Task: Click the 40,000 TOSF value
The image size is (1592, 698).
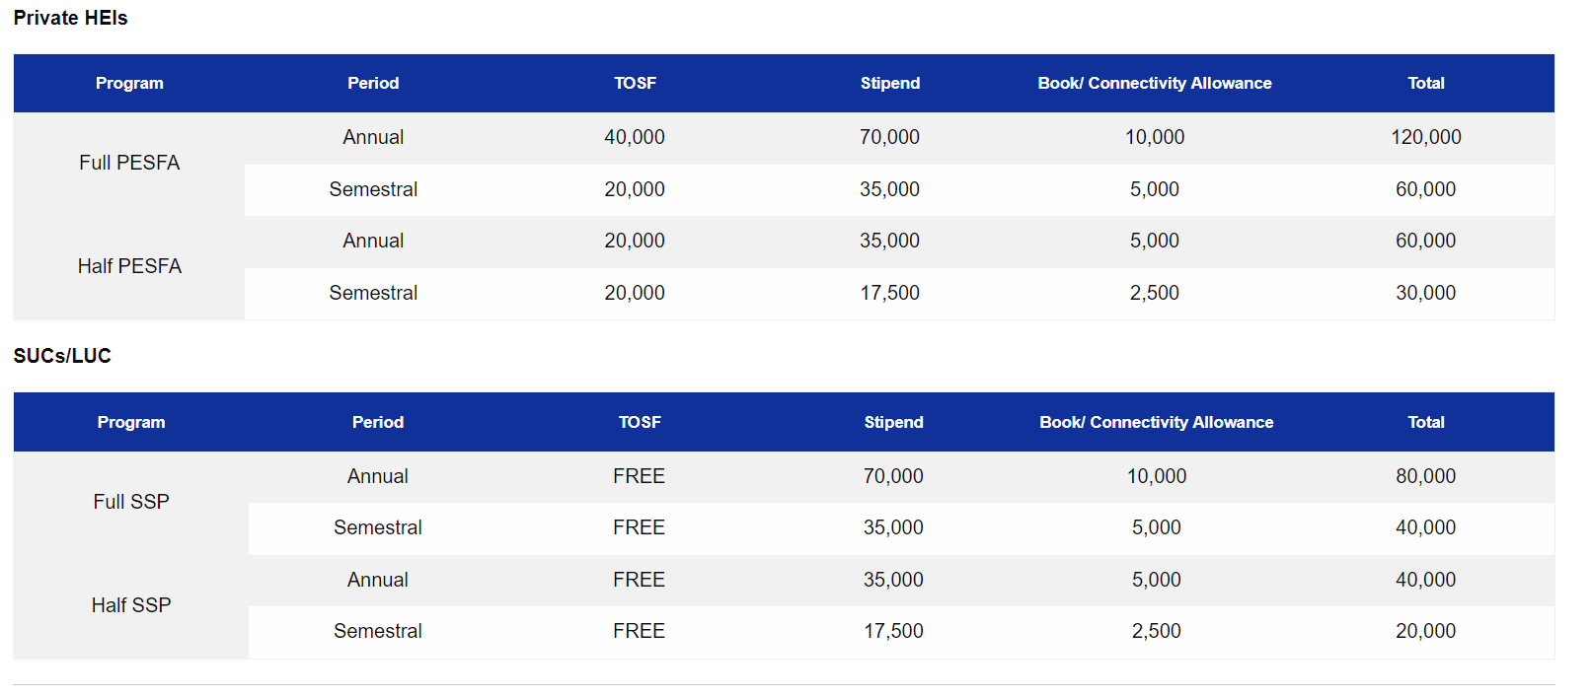Action: click(x=635, y=137)
